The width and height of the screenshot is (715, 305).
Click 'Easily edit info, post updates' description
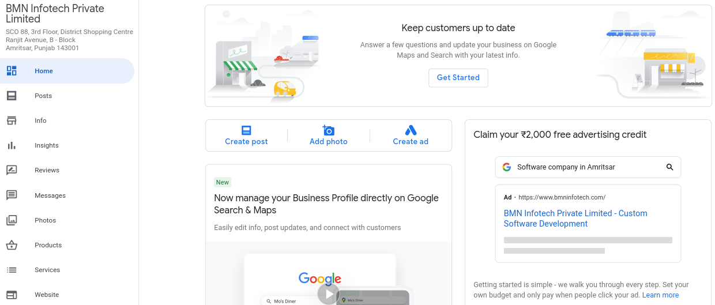tap(307, 228)
